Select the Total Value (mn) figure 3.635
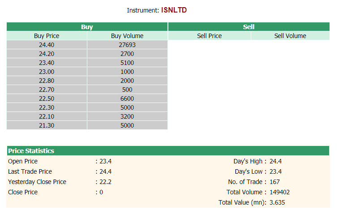 click(277, 202)
